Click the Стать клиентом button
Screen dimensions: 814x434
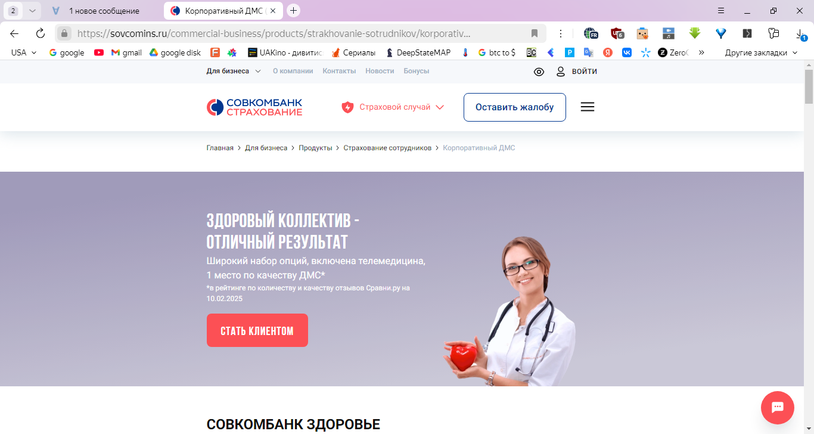point(257,330)
